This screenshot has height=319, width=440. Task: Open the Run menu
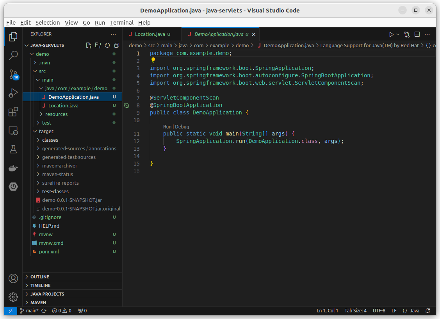coord(100,23)
